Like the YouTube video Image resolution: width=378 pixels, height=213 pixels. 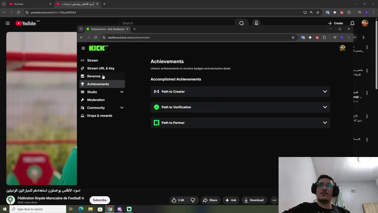pyautogui.click(x=178, y=200)
